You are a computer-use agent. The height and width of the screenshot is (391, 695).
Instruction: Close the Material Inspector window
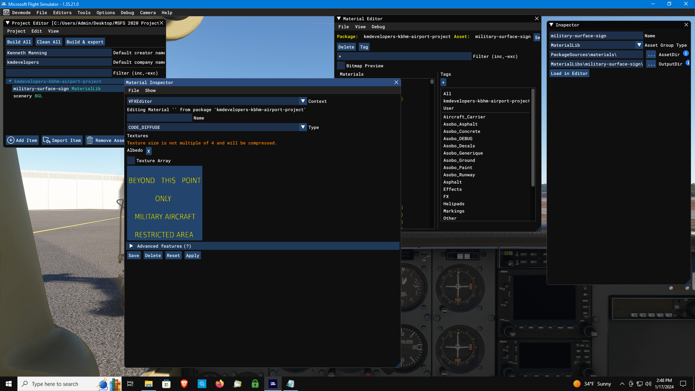tap(396, 83)
